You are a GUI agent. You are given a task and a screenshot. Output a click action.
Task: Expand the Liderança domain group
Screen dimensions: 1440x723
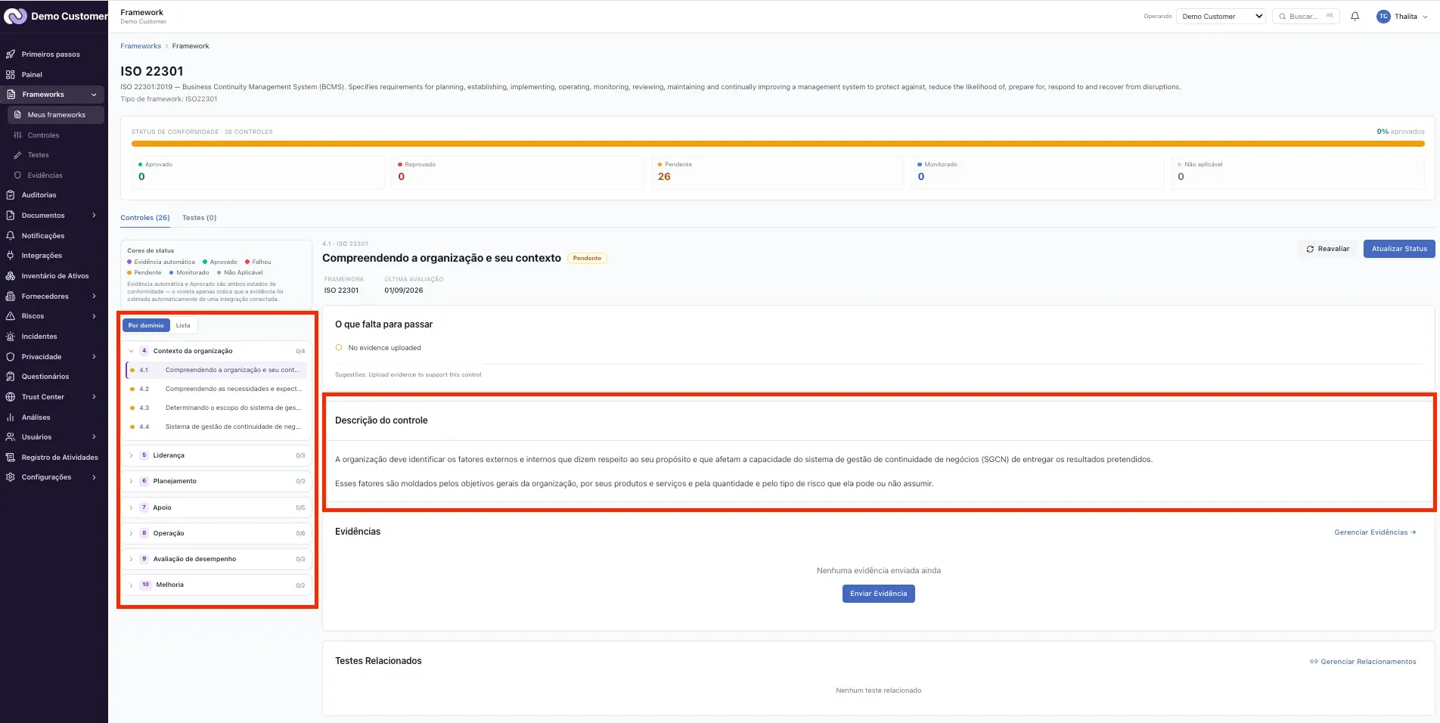point(216,455)
